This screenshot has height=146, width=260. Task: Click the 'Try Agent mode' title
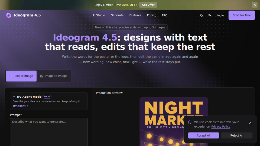(x=29, y=97)
